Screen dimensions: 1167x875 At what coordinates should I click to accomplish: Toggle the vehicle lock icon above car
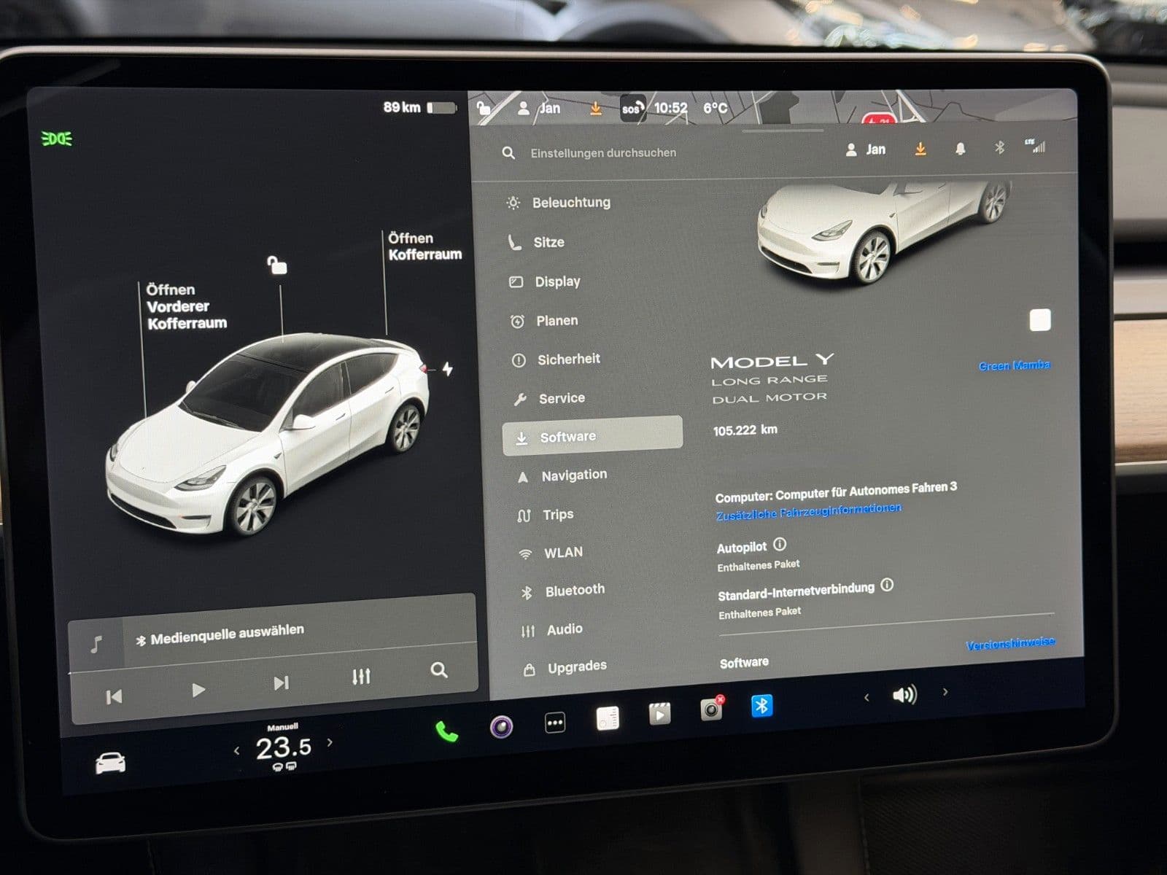click(276, 265)
